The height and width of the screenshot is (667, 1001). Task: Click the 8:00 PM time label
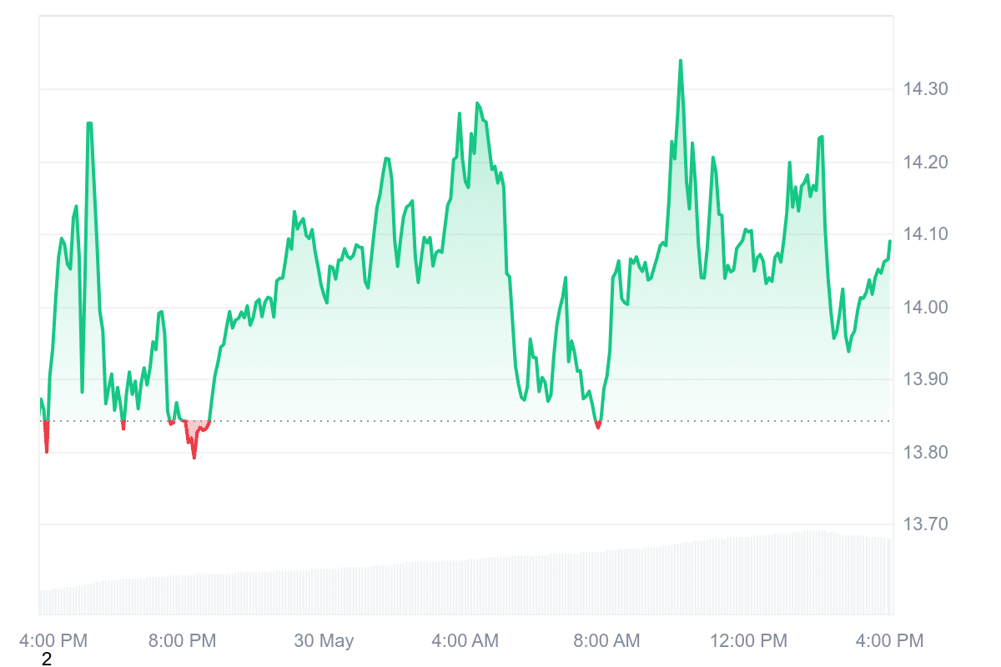click(182, 640)
